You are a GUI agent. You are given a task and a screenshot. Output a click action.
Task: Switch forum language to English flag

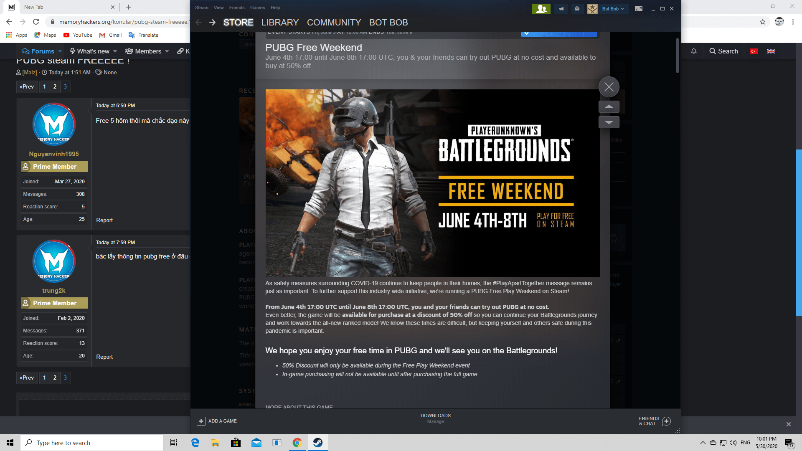pos(771,51)
